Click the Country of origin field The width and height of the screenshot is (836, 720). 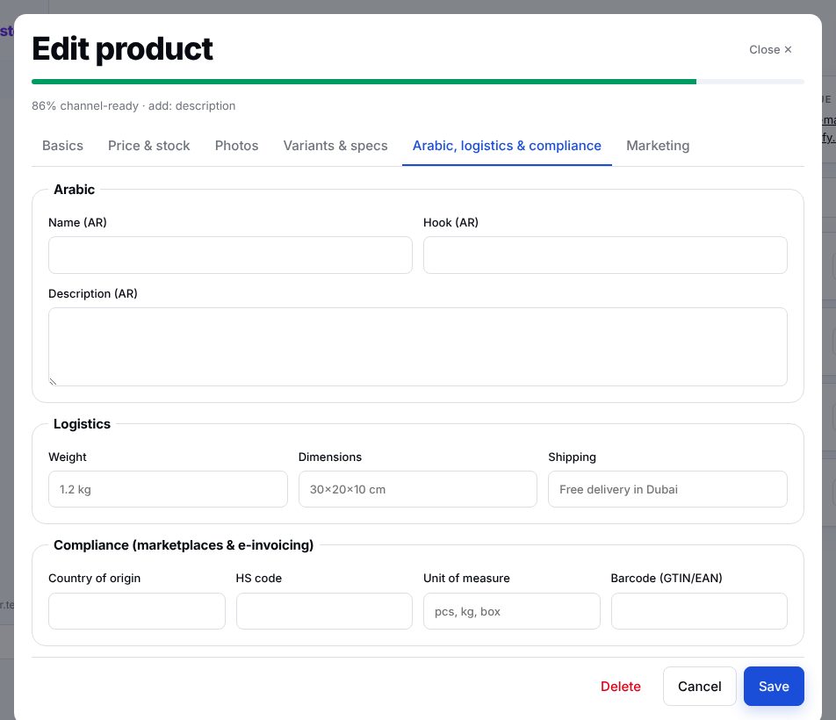click(136, 611)
